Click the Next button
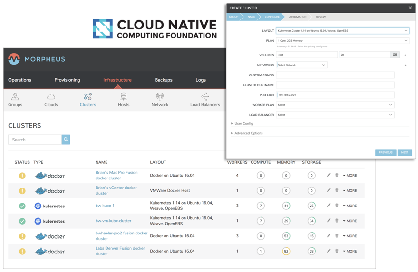This screenshot has width=418, height=272. (405, 152)
